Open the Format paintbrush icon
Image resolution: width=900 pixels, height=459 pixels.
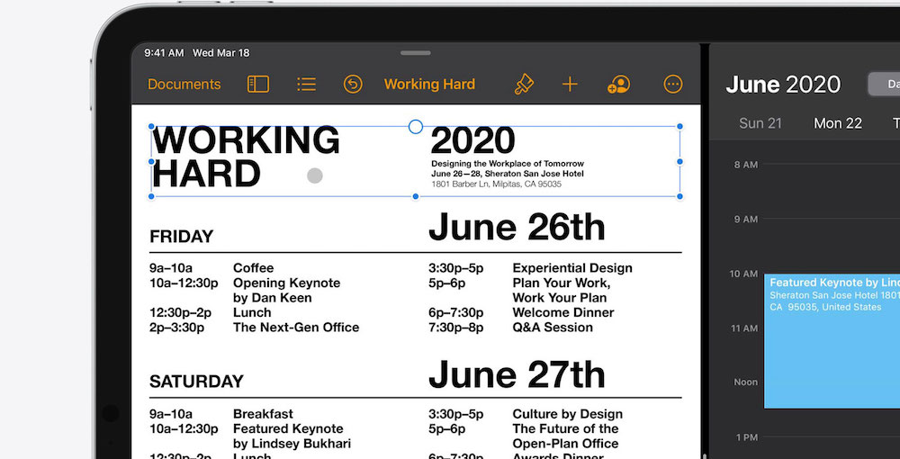[x=524, y=85]
